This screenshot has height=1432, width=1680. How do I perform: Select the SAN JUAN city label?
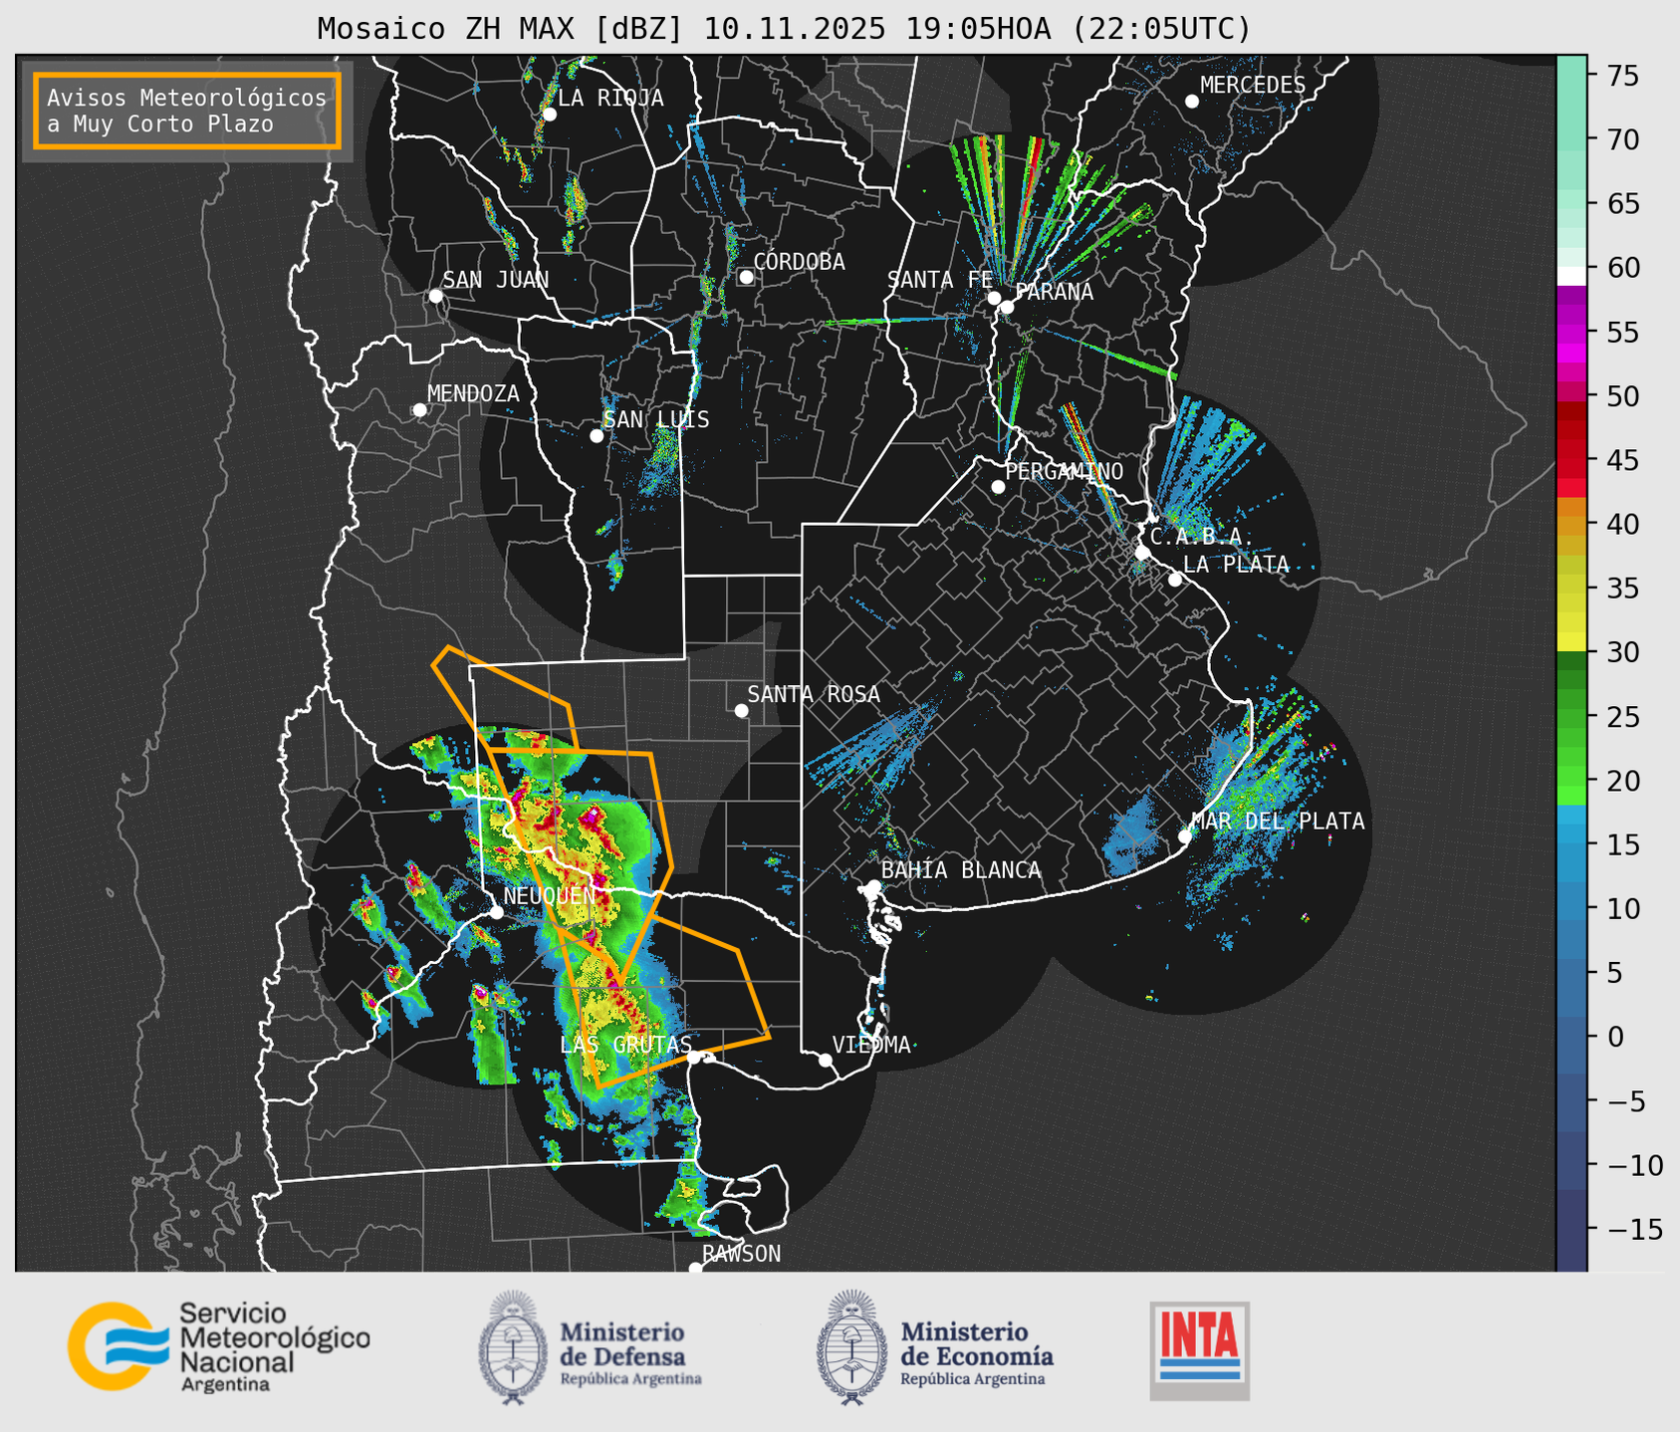(496, 280)
